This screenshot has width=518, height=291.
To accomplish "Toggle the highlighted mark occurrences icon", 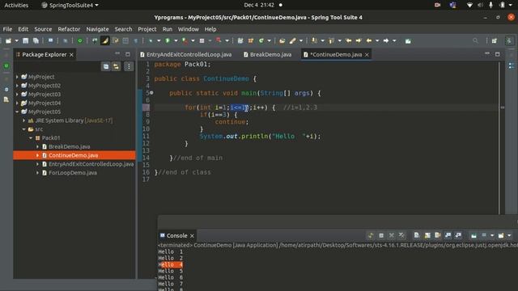I will [105, 40].
